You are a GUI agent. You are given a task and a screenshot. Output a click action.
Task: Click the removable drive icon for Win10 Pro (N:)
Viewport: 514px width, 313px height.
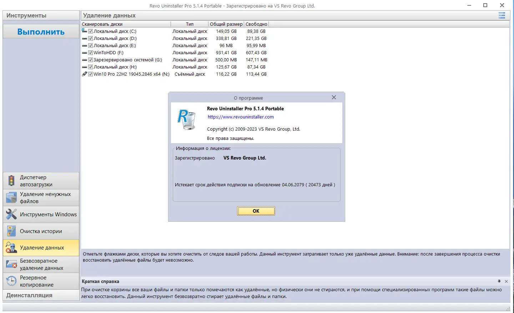click(85, 74)
